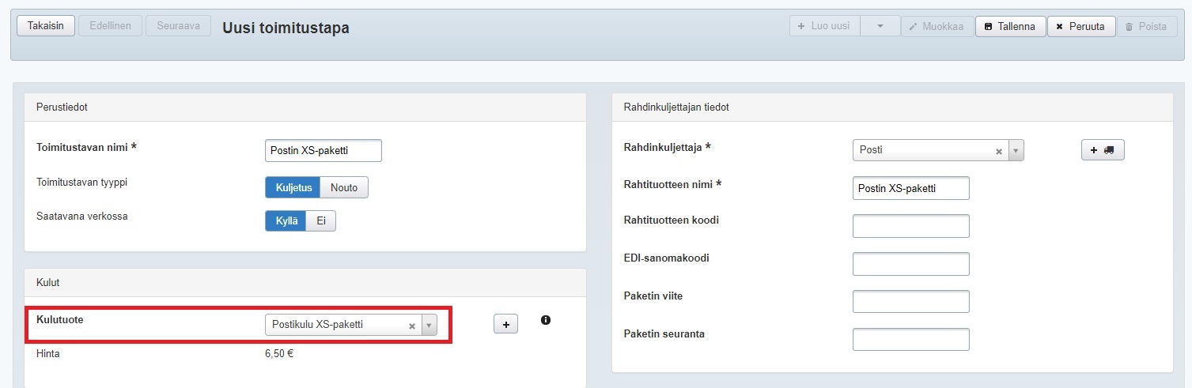Viewport: 1192px width, 388px height.
Task: Click the info icon in Kulut section
Action: pyautogui.click(x=546, y=320)
